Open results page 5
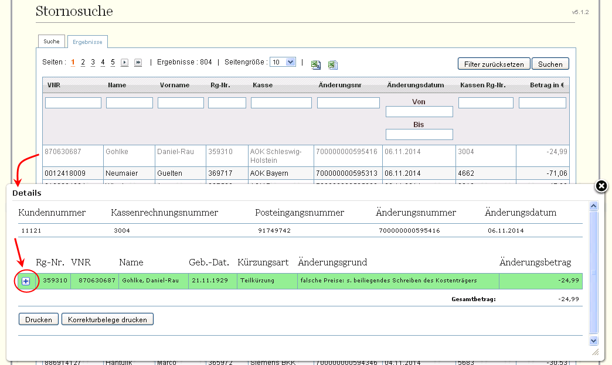Screen dimensions: 612x365 coord(113,62)
